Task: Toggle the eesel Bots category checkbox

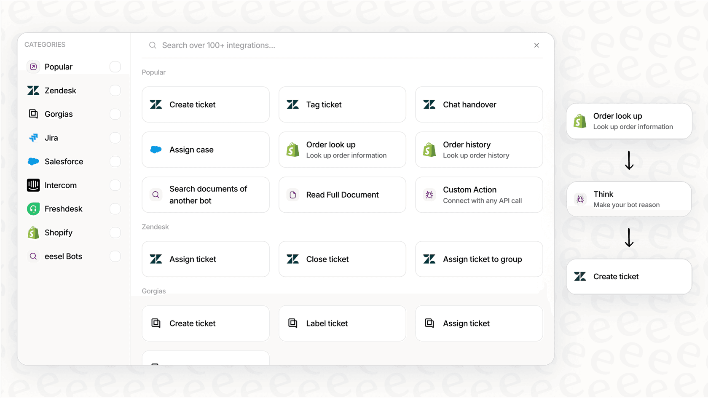Action: point(115,256)
